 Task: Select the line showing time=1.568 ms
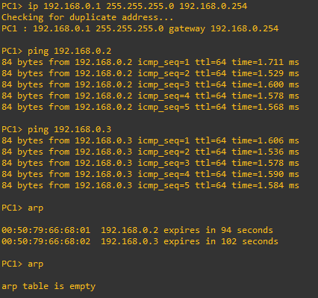click(150, 107)
